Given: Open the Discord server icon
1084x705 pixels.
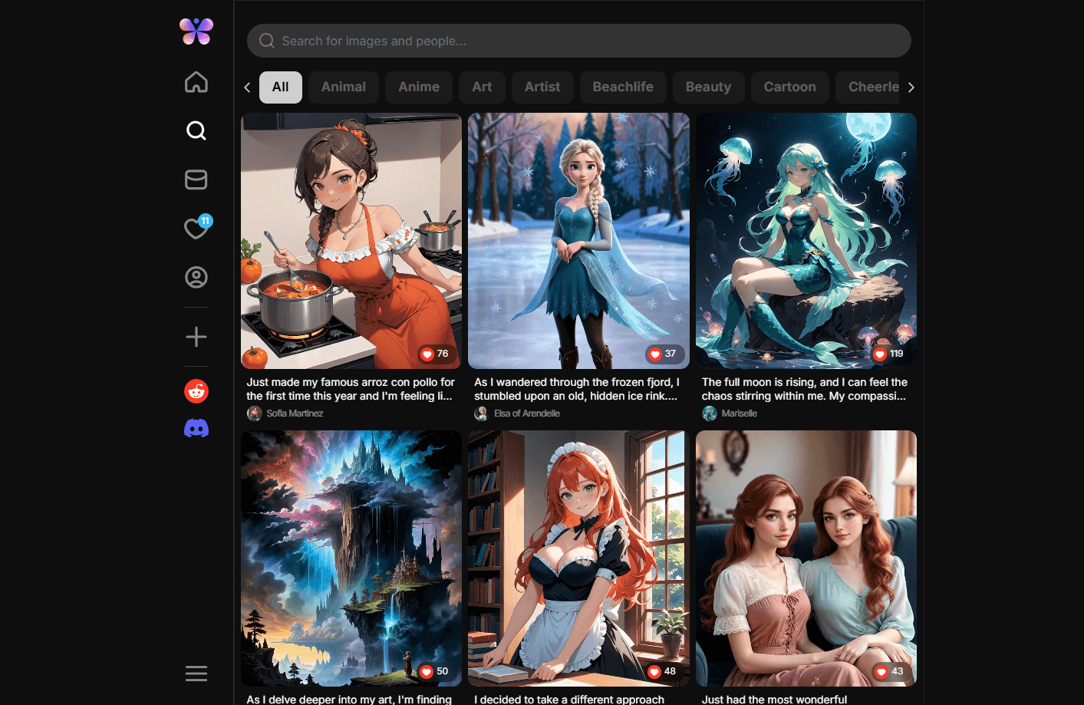Looking at the screenshot, I should (x=196, y=428).
